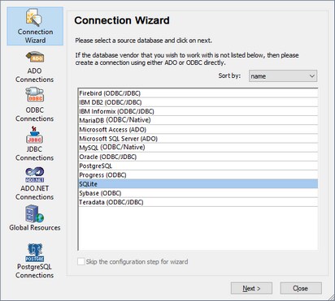Select MySQL (ODBC/Native) from list

click(x=198, y=148)
